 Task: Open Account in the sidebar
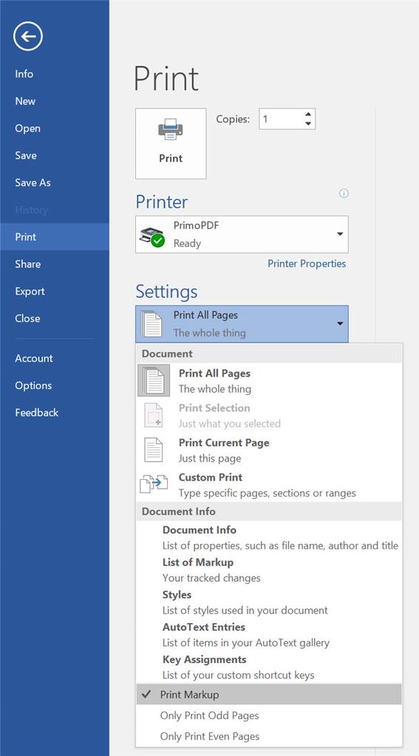[55, 358]
